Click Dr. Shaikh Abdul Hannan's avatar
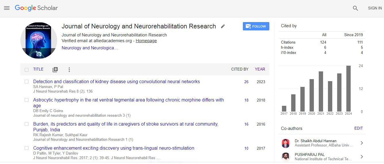This screenshot has height=164, width=384. (x=286, y=143)
